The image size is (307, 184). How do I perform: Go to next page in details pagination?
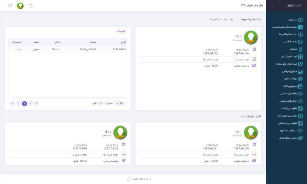(x=19, y=103)
